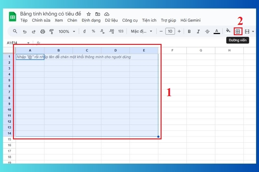Open the Hỏi Gemini menu
The image size is (259, 172).
190,20
